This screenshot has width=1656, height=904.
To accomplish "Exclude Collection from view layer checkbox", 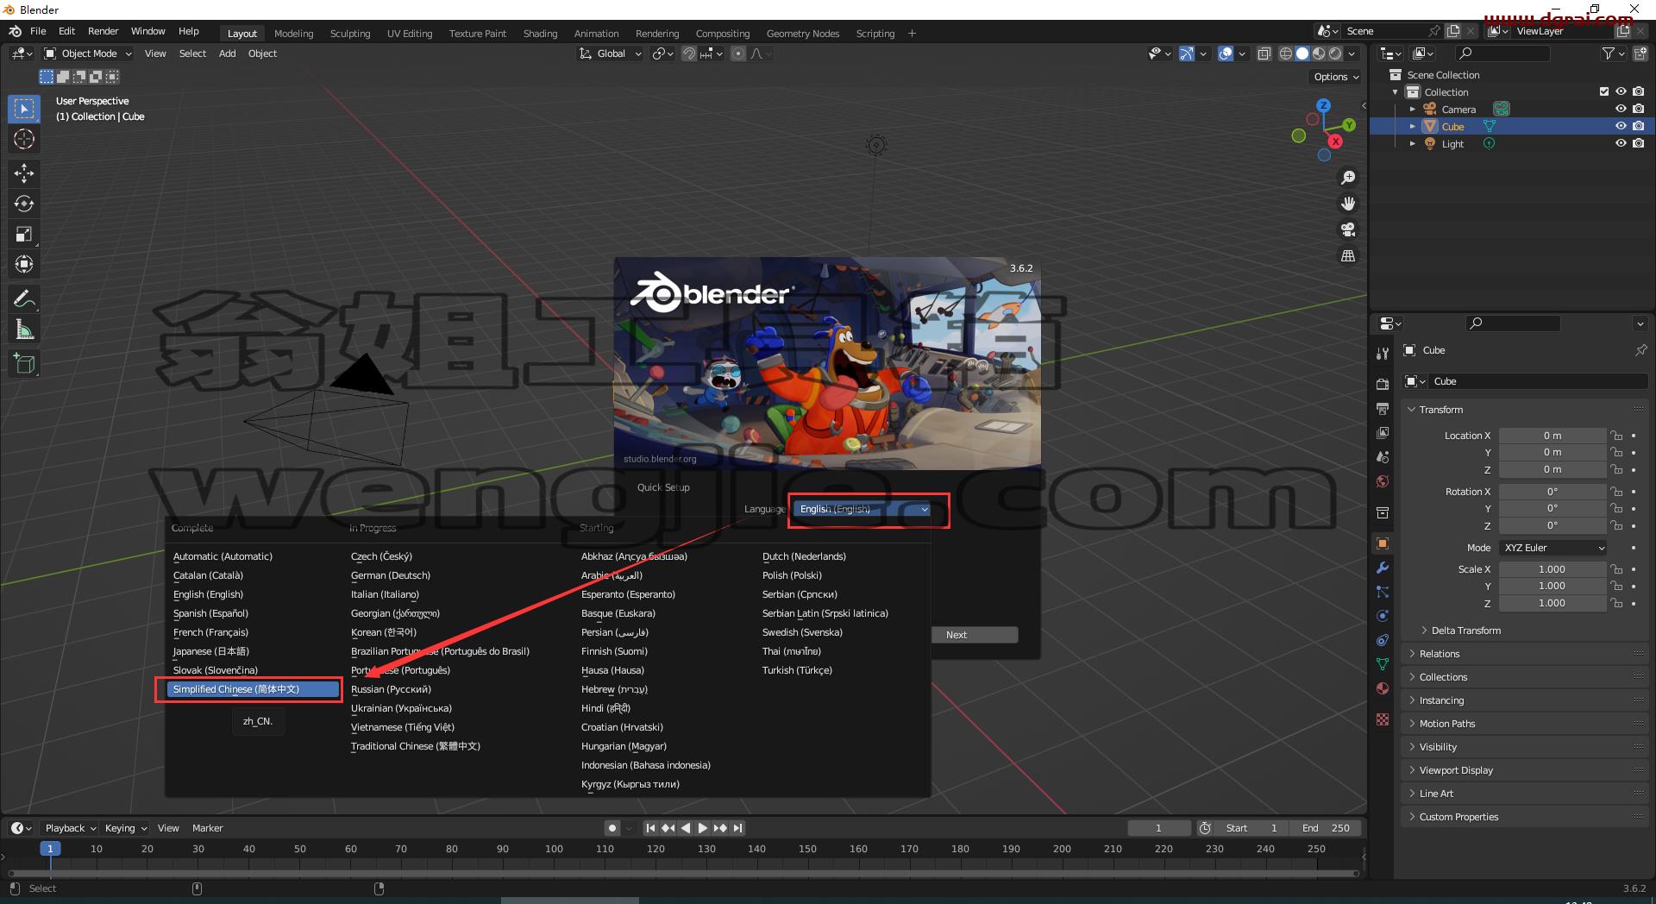I will (1604, 91).
